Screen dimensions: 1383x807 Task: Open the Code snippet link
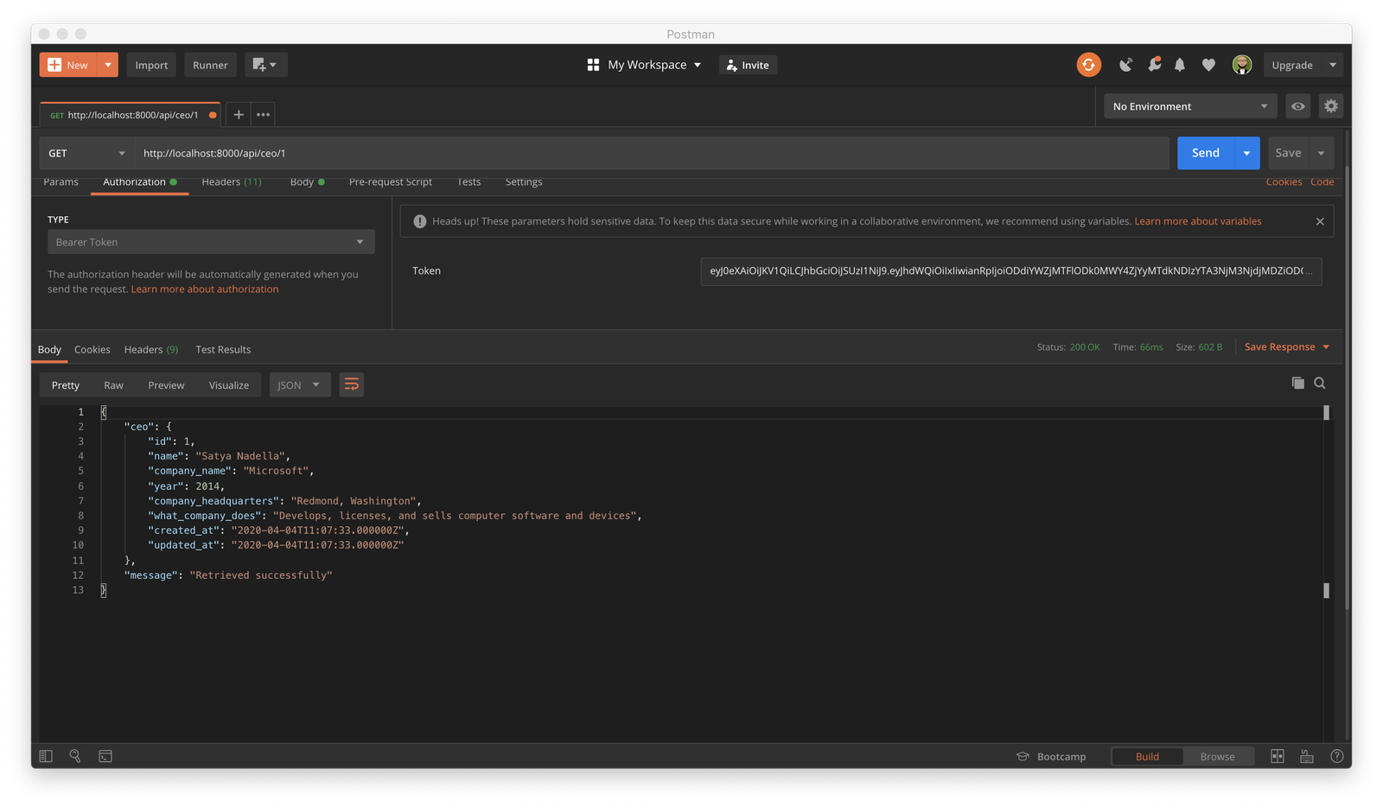click(1322, 181)
